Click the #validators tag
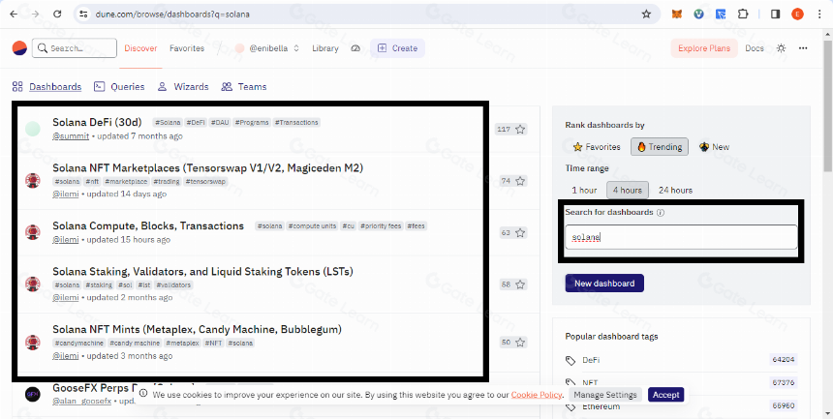The image size is (833, 419). 173,285
